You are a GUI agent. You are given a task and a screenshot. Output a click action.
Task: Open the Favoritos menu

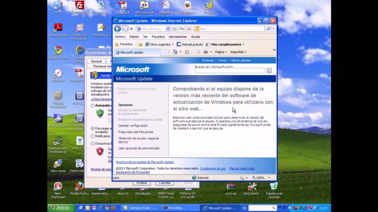158,37
